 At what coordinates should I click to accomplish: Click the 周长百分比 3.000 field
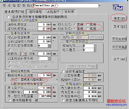(45, 88)
